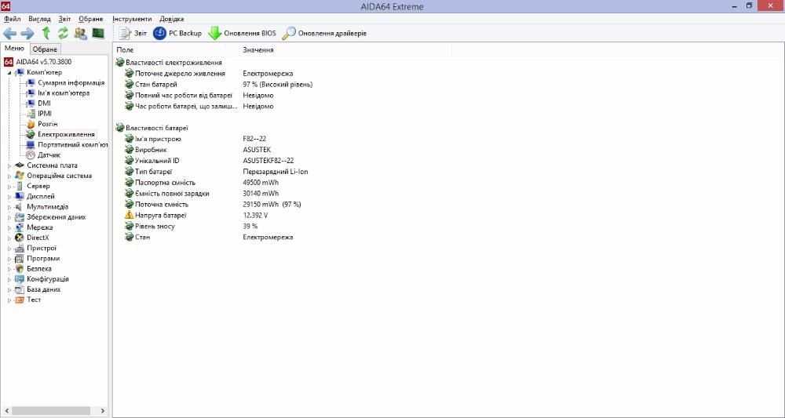Expand the DirectX tree node

point(9,238)
